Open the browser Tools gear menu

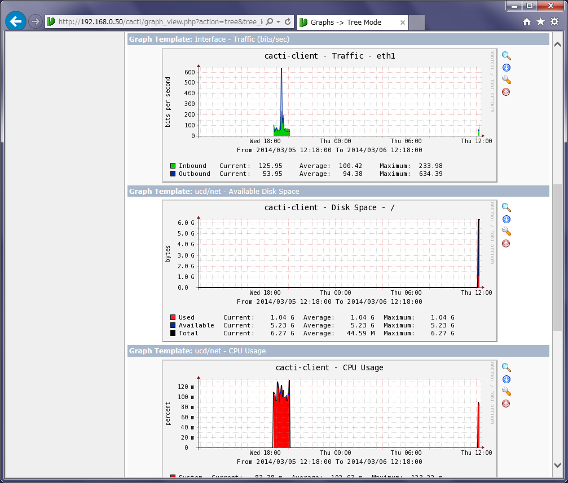[554, 22]
